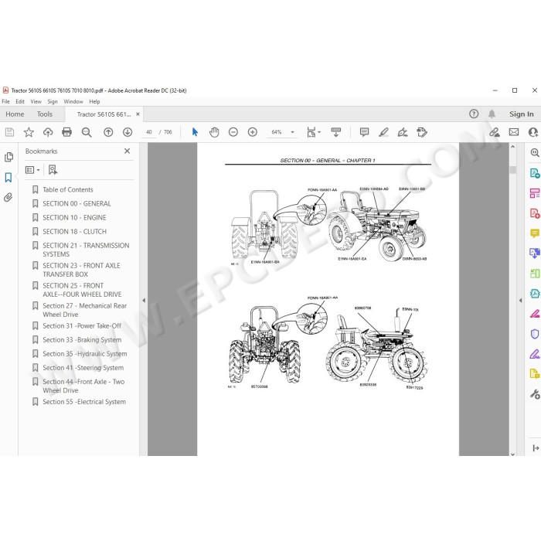Image resolution: width=541 pixels, height=541 pixels.
Task: Open the Edit menu
Action: 20,101
